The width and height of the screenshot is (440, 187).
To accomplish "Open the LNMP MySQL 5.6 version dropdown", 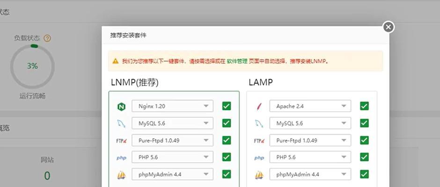I will (172, 123).
